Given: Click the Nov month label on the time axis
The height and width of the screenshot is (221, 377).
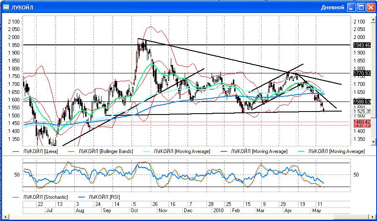Looking at the screenshot, I should (163, 211).
